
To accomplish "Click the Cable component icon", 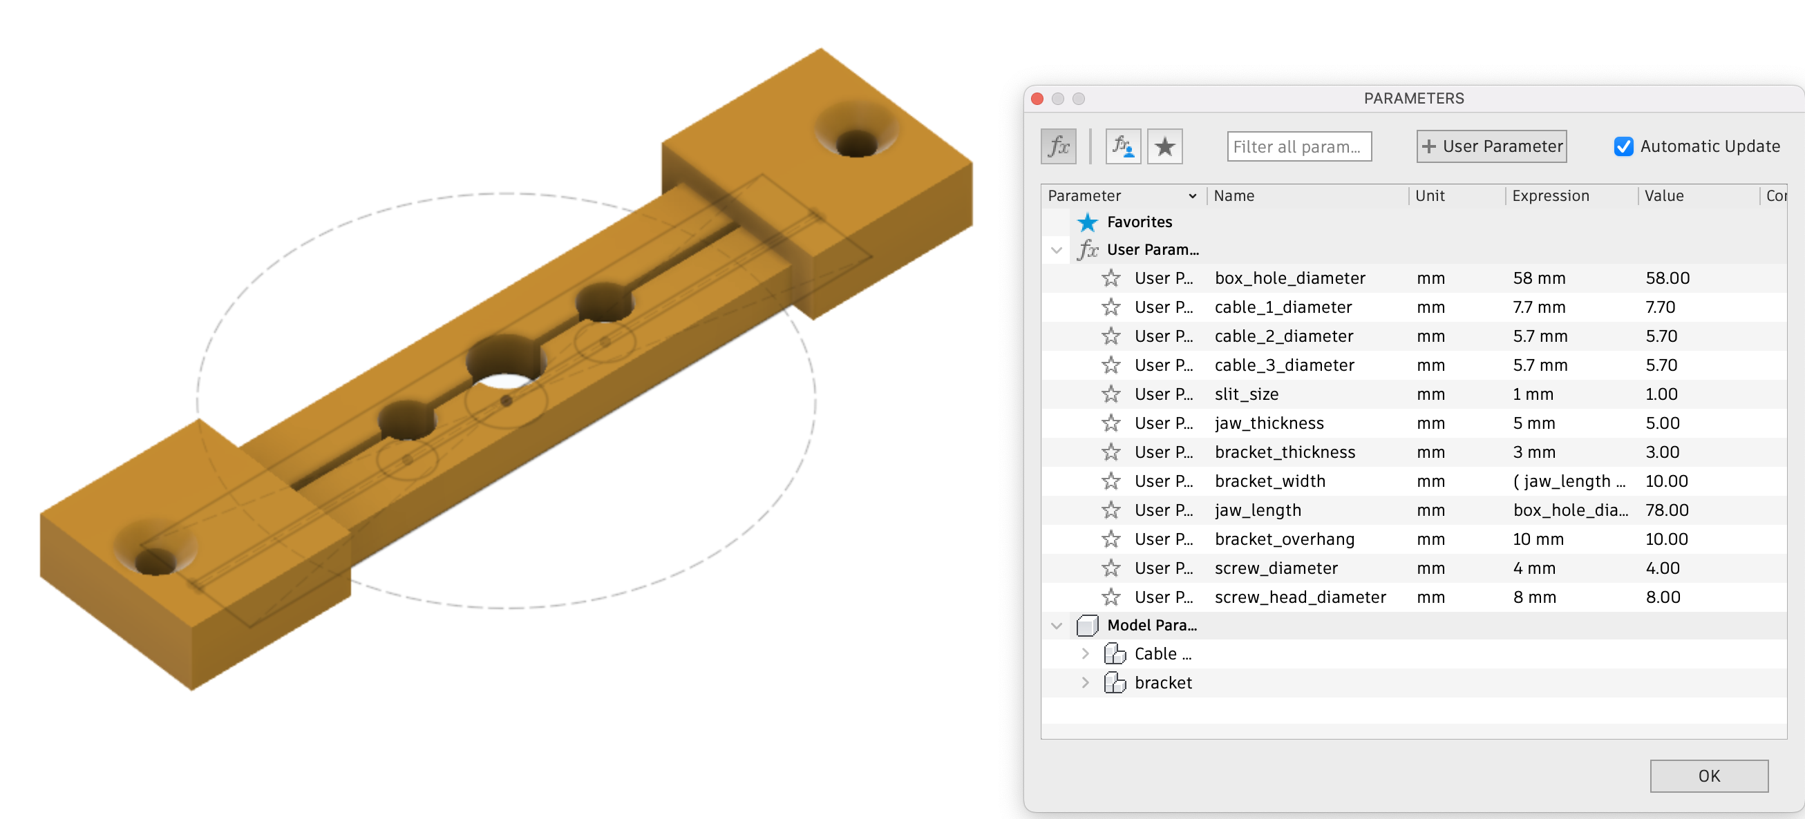I will point(1115,654).
